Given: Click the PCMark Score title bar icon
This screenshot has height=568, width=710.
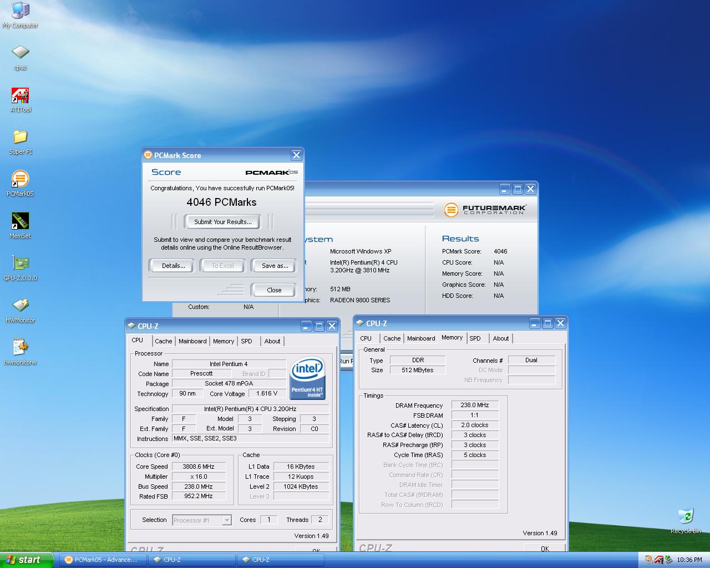Looking at the screenshot, I should pyautogui.click(x=148, y=155).
